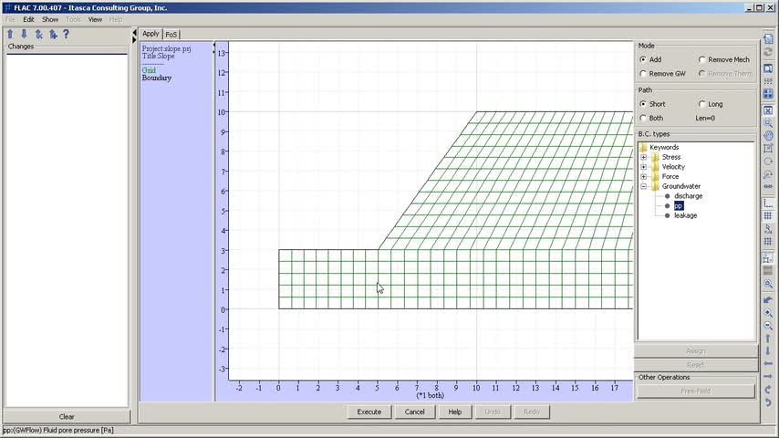This screenshot has width=779, height=438.
Task: Click the Execute button
Action: (369, 412)
